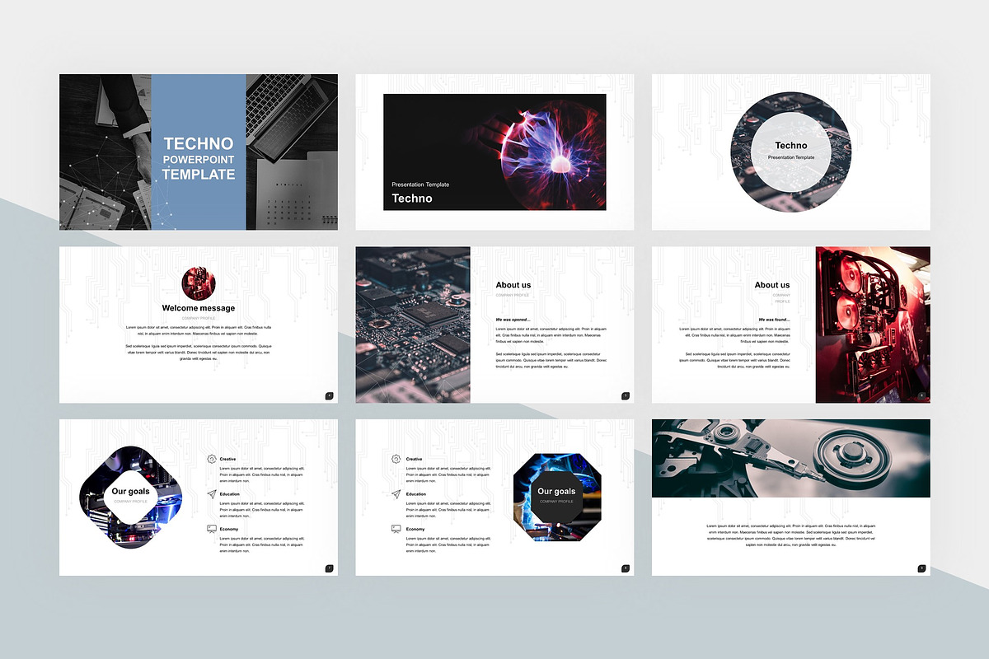Click 'Presentation Template' text on the plasma ball slide
The width and height of the screenshot is (989, 659).
(x=420, y=185)
